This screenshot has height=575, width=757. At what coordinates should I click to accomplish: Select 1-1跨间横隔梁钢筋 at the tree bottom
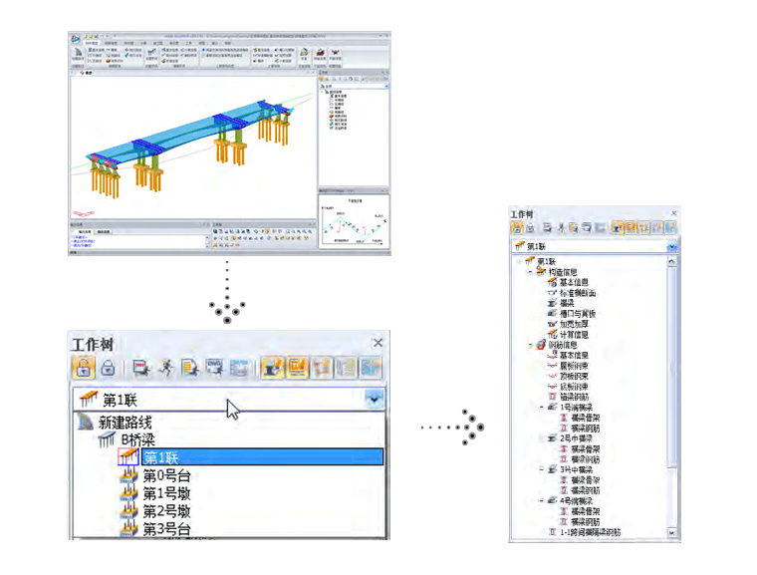click(x=590, y=532)
